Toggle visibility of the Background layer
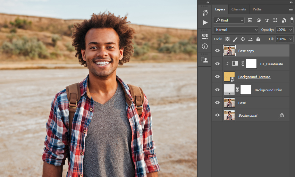Viewport: 295px width, 177px height. coord(217,115)
